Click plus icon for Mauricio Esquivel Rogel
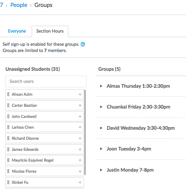Screen dimensions: 186x189 [80, 160]
